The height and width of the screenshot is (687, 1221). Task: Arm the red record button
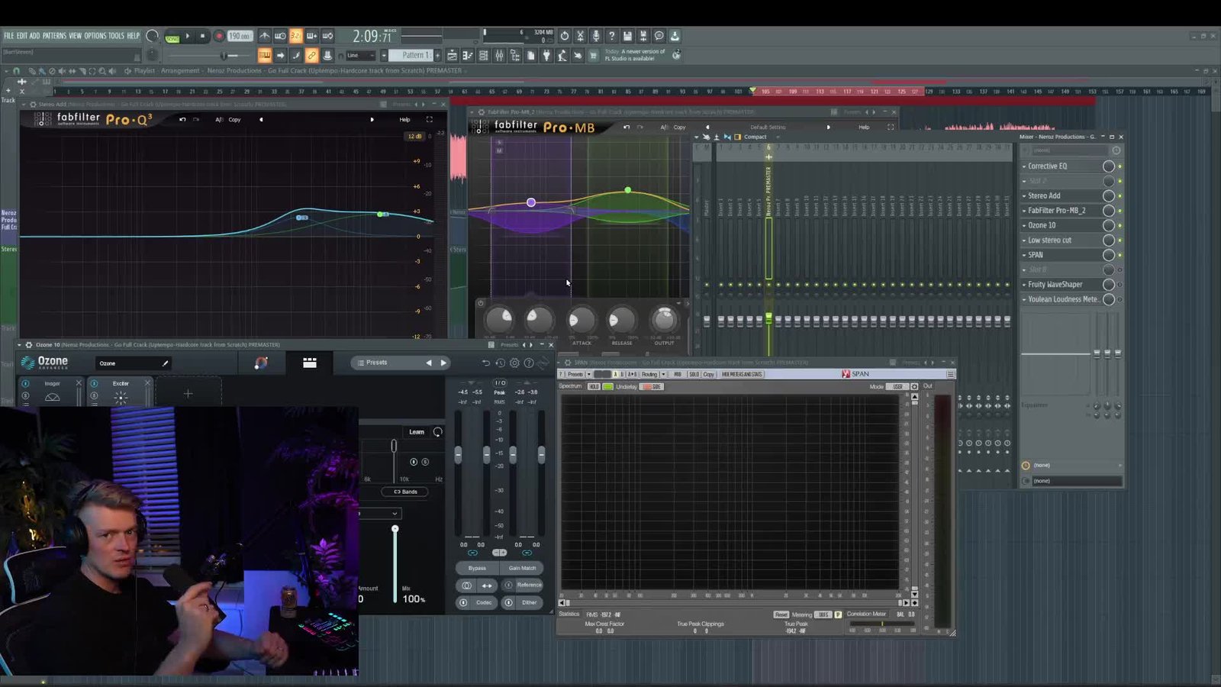coord(219,36)
